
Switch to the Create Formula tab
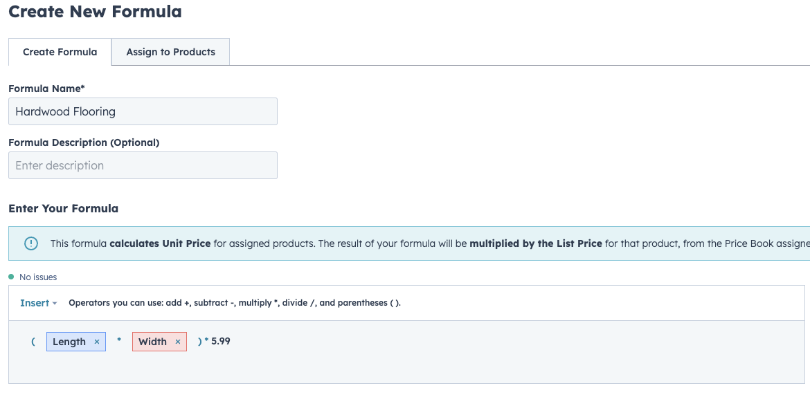pyautogui.click(x=60, y=52)
